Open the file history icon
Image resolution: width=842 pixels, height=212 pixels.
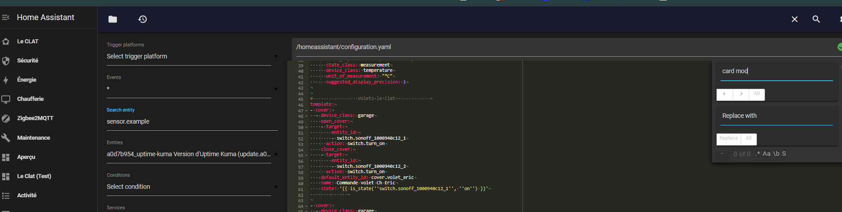coord(142,19)
